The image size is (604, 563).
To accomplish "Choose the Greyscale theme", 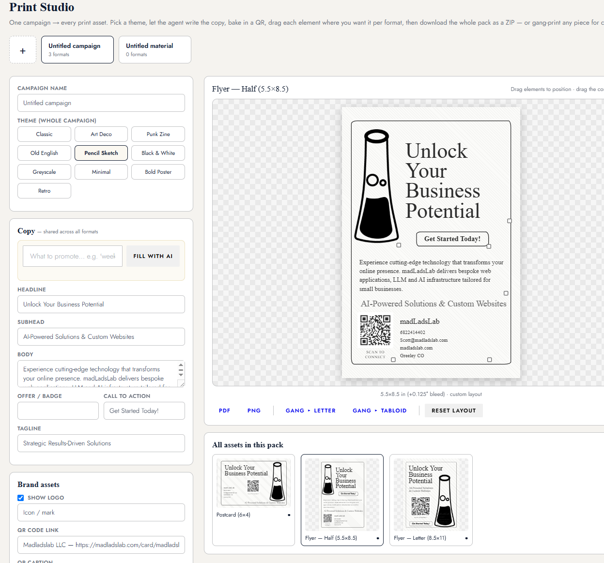I will tap(44, 172).
